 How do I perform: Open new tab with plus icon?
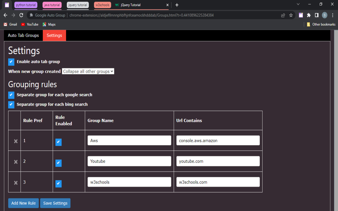(x=177, y=5)
